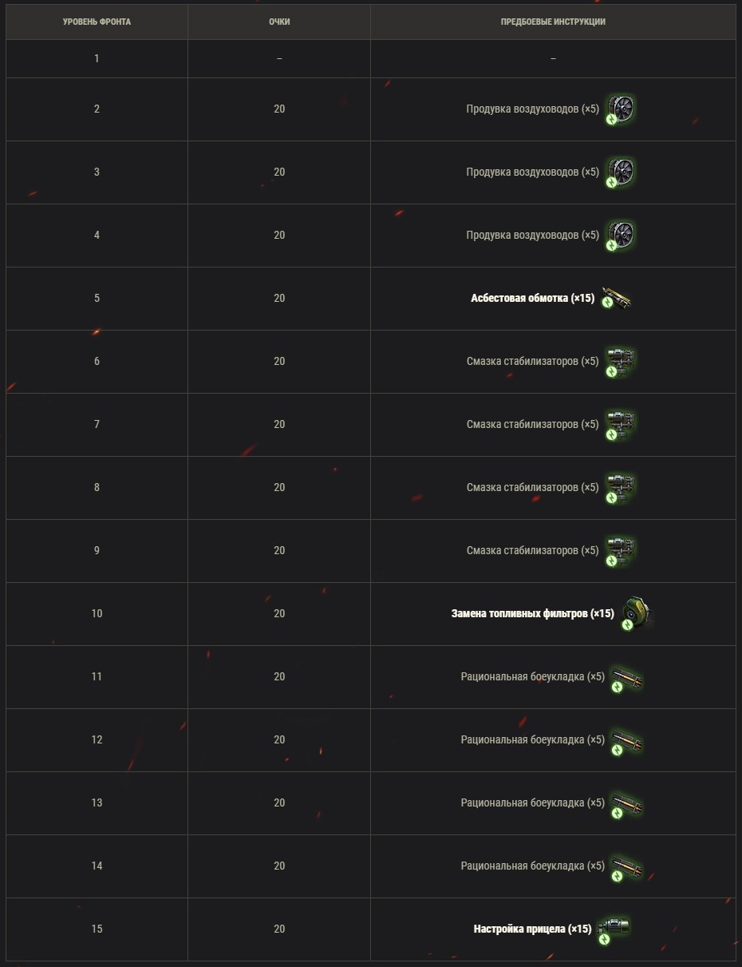Click the Замена топливных фильтров (×15) label
The height and width of the screenshot is (967, 742).
click(533, 614)
